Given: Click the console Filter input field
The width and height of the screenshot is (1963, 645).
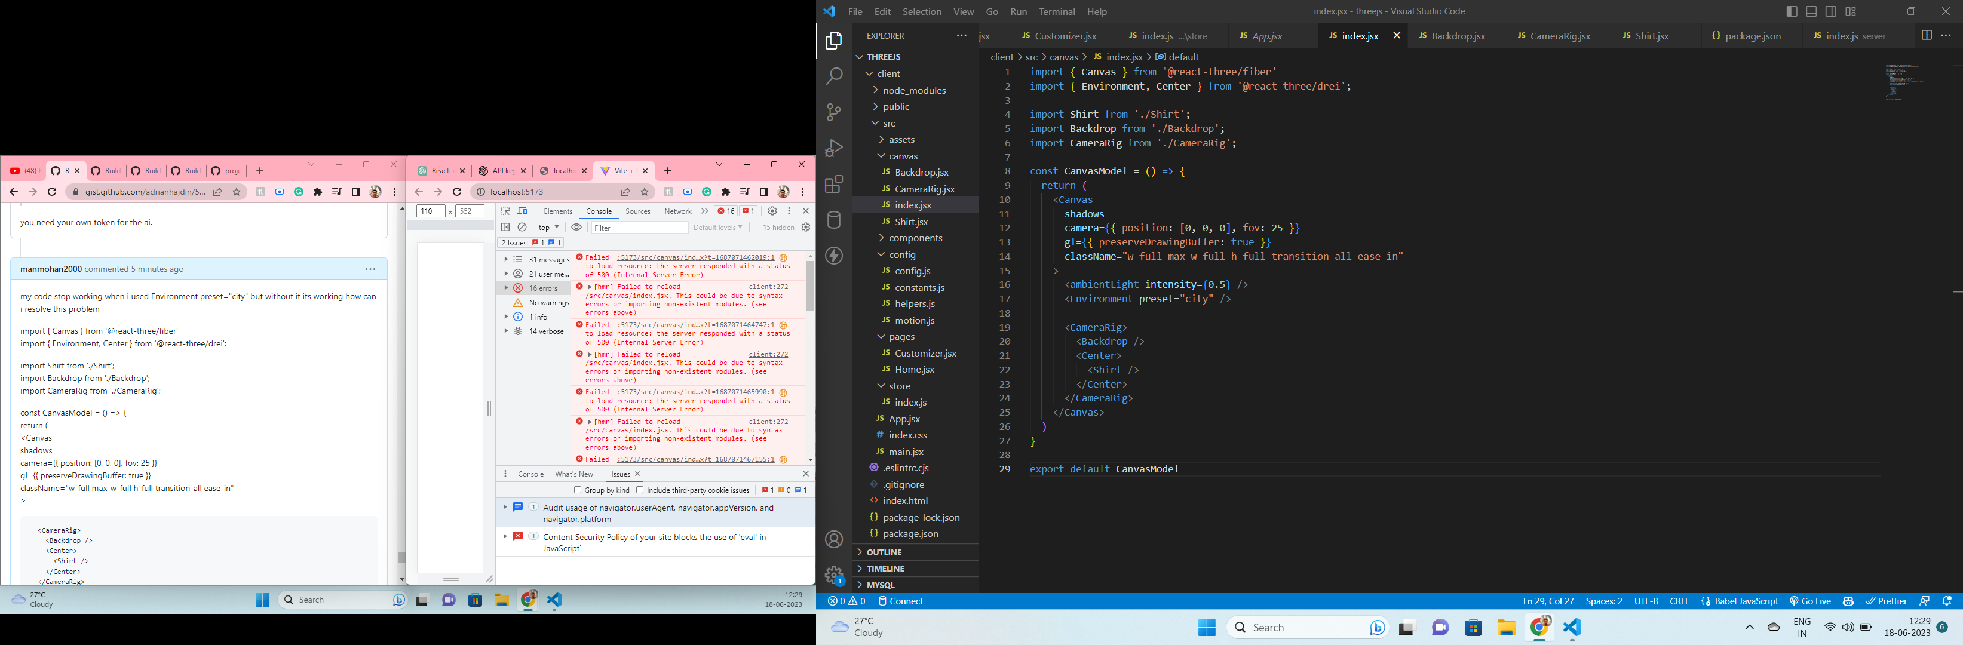Looking at the screenshot, I should 640,227.
